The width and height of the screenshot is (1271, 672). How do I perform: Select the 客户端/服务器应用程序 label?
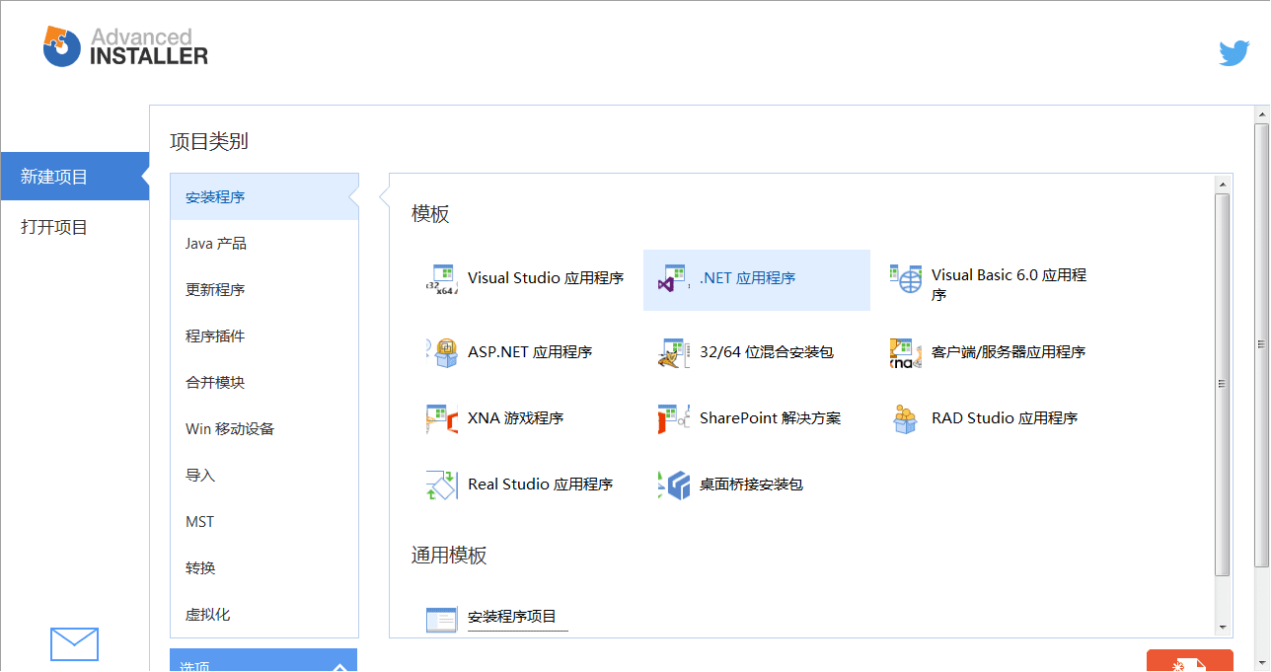tap(1009, 352)
